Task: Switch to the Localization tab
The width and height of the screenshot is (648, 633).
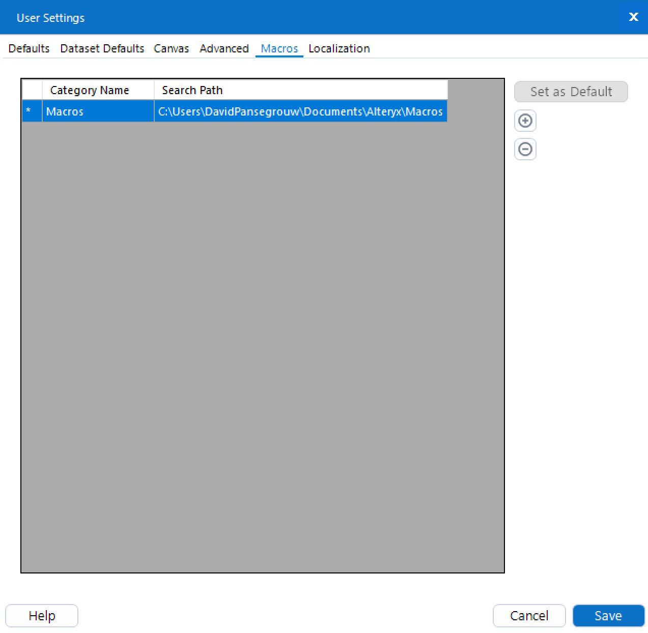Action: (339, 48)
